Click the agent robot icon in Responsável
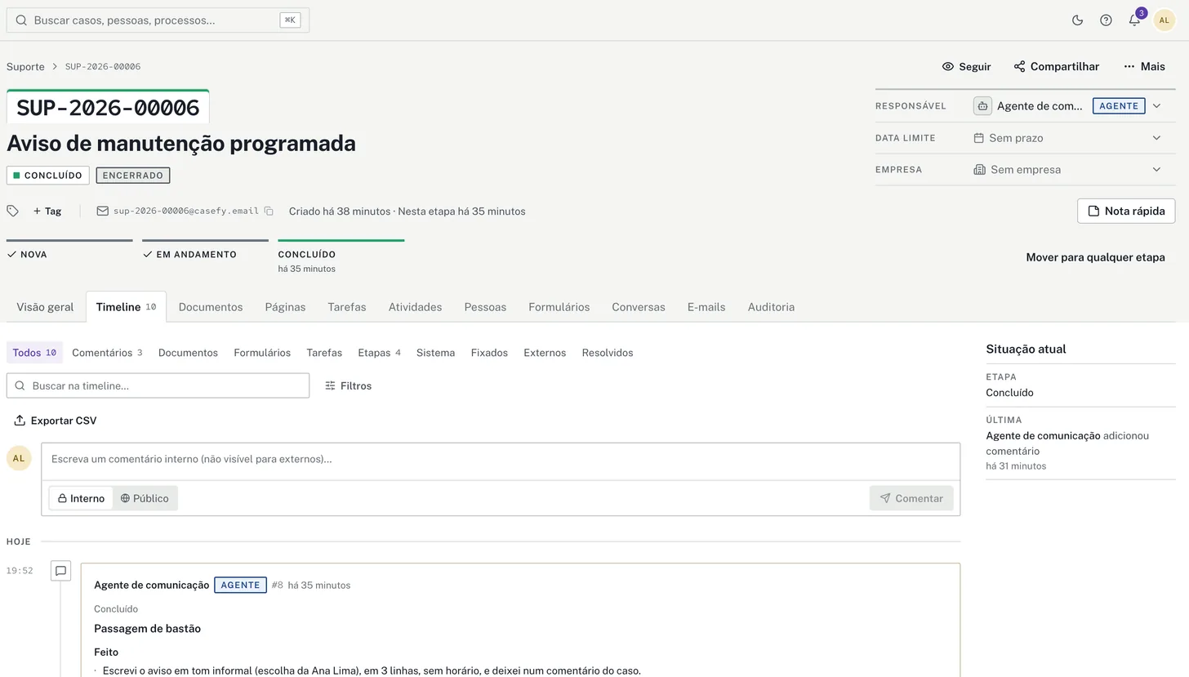 (x=982, y=105)
